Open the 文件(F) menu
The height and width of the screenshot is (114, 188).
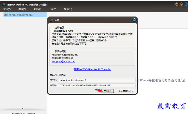coord(7,9)
